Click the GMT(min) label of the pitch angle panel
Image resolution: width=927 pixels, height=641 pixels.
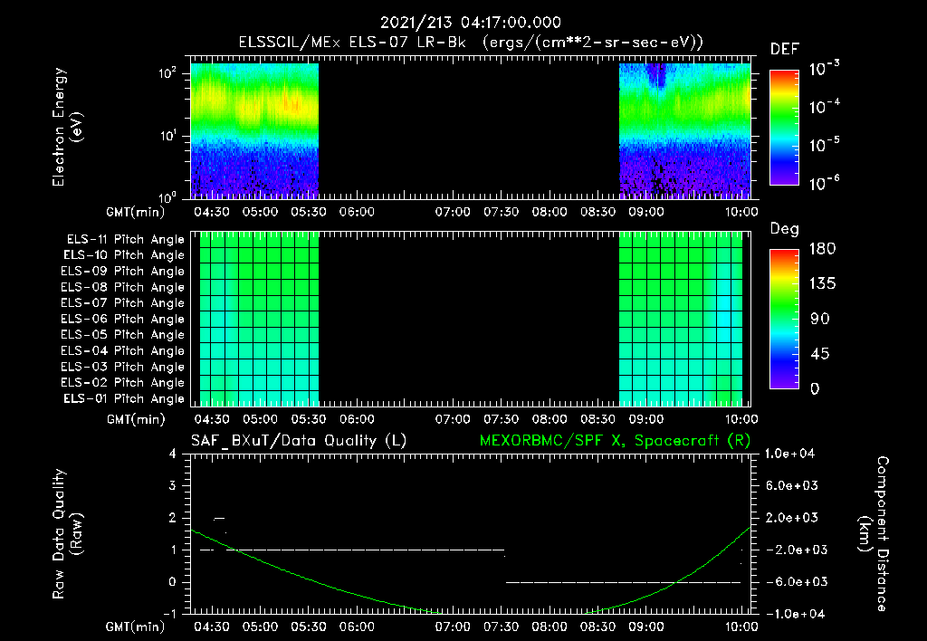point(136,419)
